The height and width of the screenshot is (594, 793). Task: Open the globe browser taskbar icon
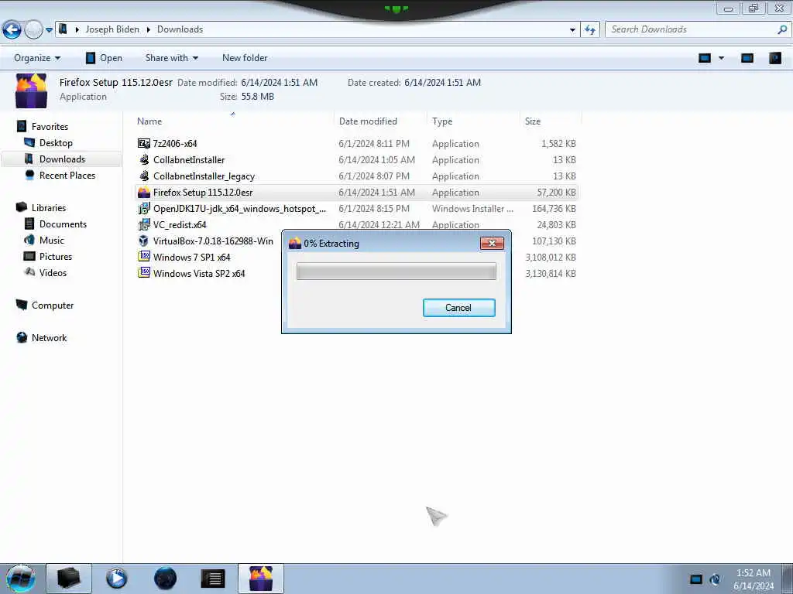click(165, 579)
